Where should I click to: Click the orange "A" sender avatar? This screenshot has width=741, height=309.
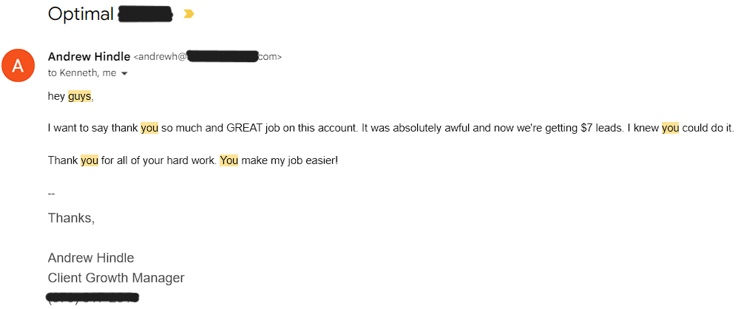(18, 66)
